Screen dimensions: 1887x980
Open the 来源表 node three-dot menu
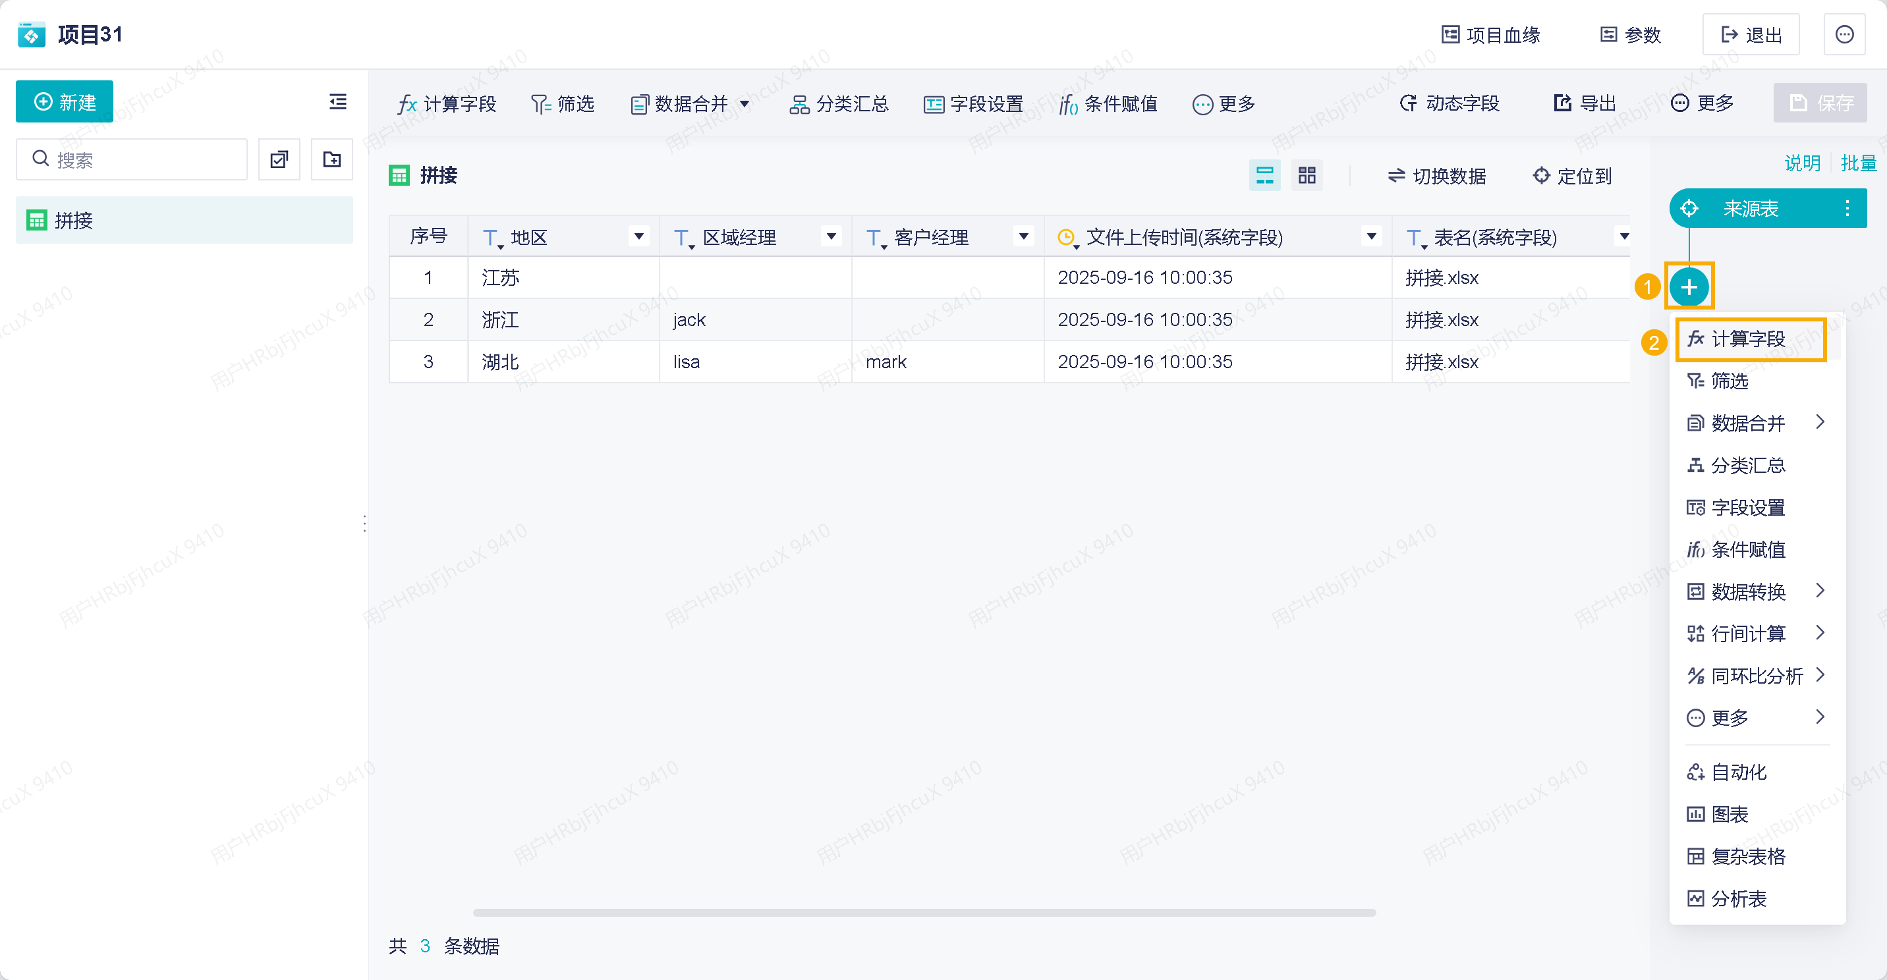(1847, 209)
